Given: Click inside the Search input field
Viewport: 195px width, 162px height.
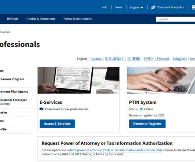Looking at the screenshot, I should [175, 19].
